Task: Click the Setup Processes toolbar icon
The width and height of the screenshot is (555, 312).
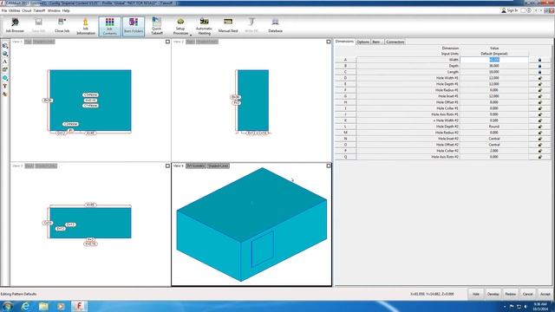Action: (x=180, y=26)
